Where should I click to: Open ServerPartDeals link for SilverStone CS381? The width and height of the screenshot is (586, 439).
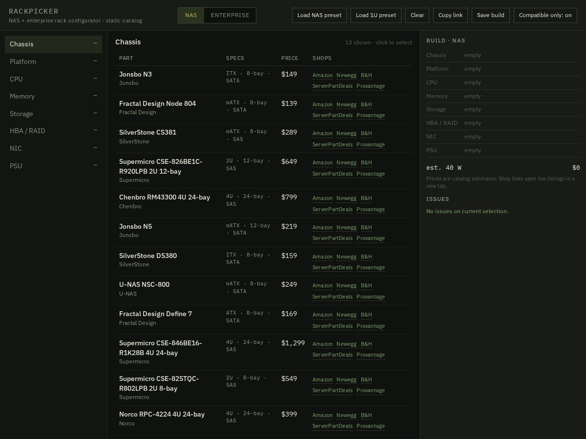333,144
